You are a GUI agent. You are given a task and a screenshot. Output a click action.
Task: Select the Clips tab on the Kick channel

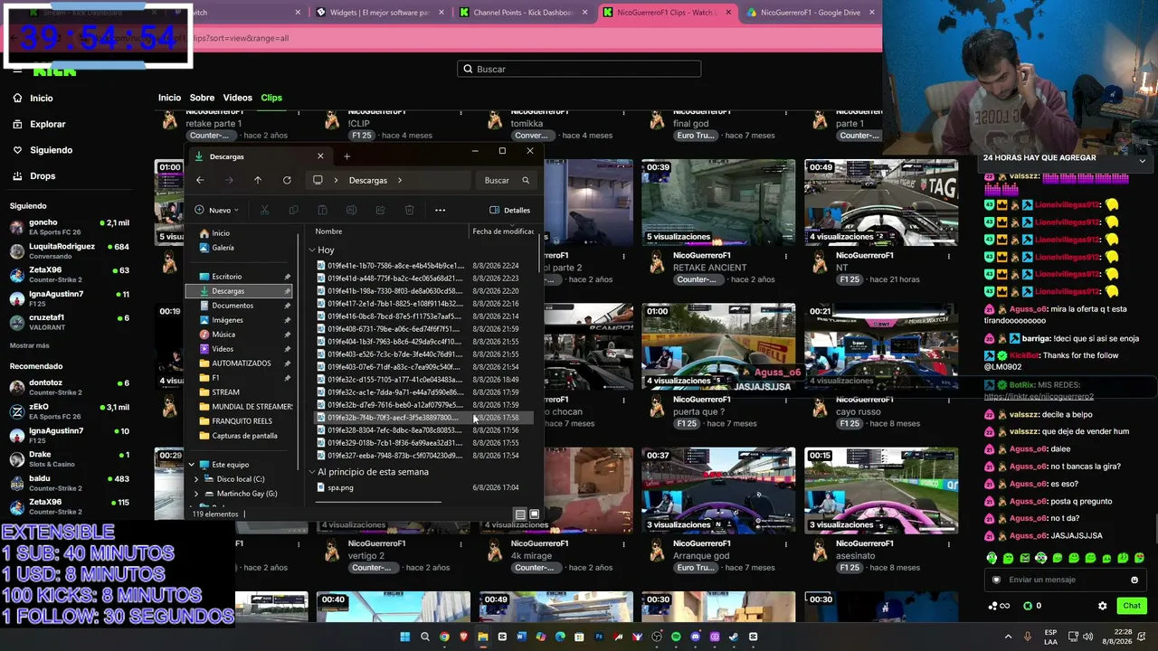(271, 98)
